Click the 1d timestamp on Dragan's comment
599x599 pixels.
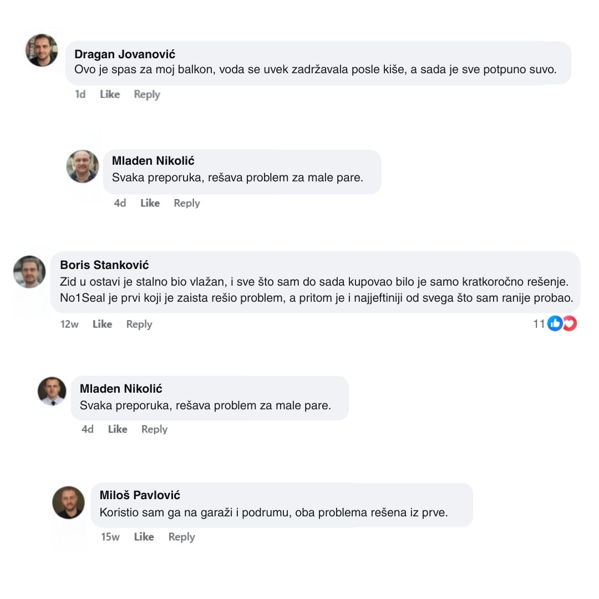pos(80,94)
